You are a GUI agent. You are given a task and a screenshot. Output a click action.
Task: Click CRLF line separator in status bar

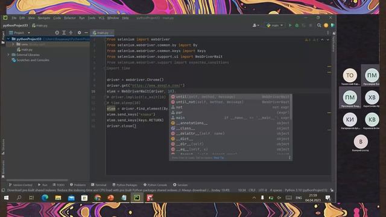coord(252,190)
